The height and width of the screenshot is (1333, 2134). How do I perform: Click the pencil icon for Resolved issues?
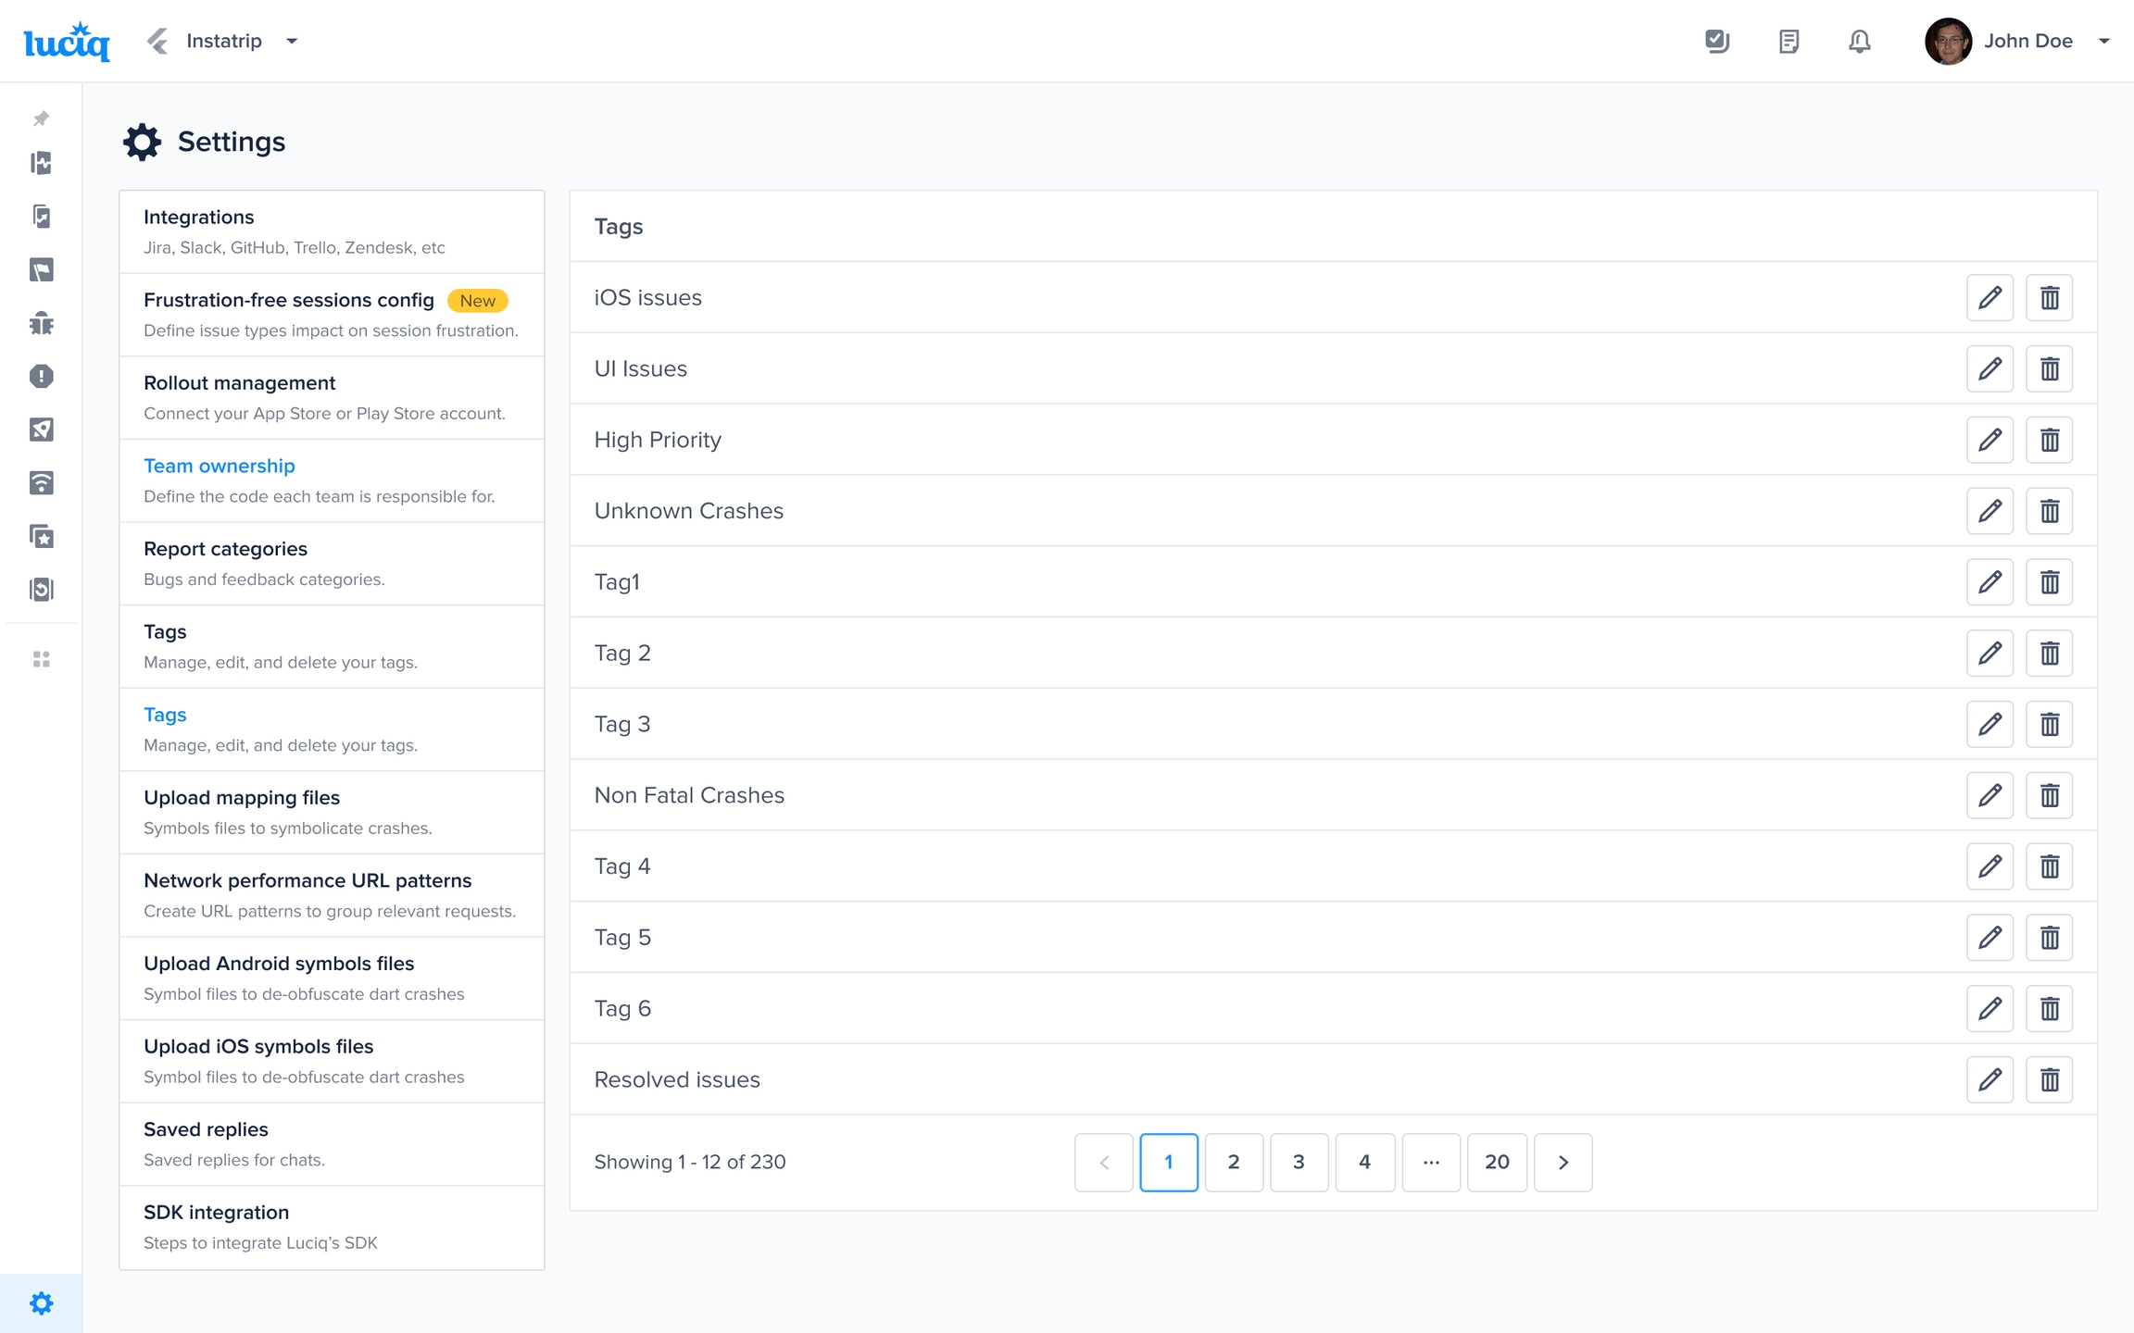click(x=1990, y=1079)
